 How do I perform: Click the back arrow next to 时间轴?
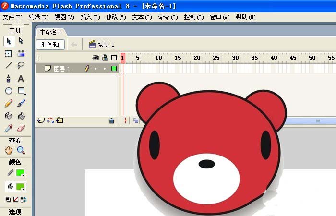pos(74,45)
